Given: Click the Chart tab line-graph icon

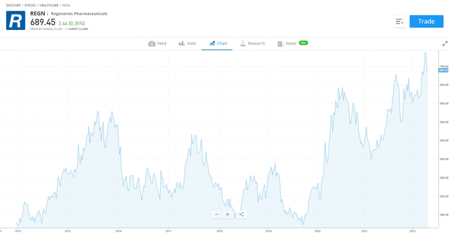Looking at the screenshot, I should [x=212, y=43].
